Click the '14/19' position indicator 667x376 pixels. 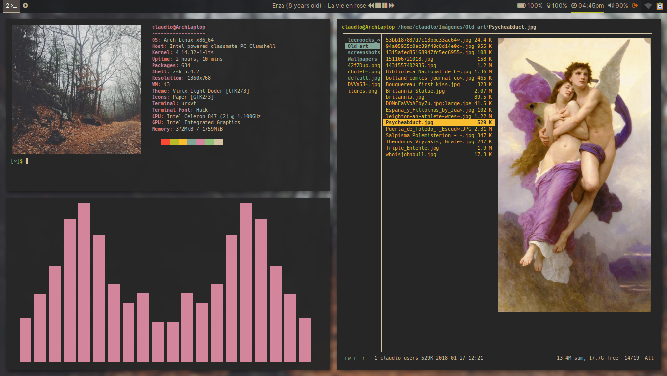click(632, 358)
